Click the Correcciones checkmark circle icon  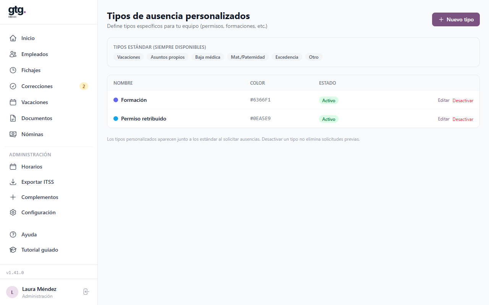(13, 86)
